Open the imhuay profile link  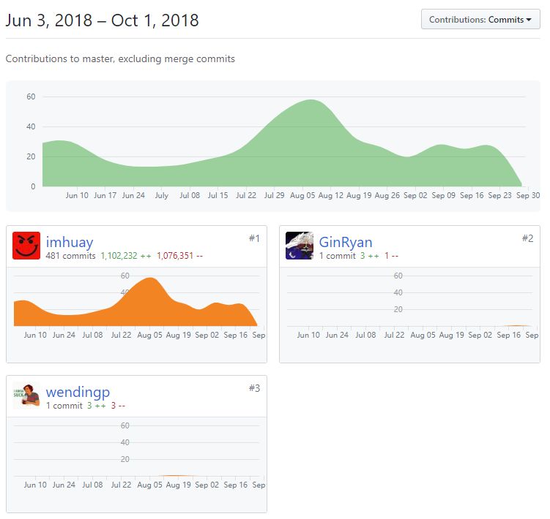70,242
